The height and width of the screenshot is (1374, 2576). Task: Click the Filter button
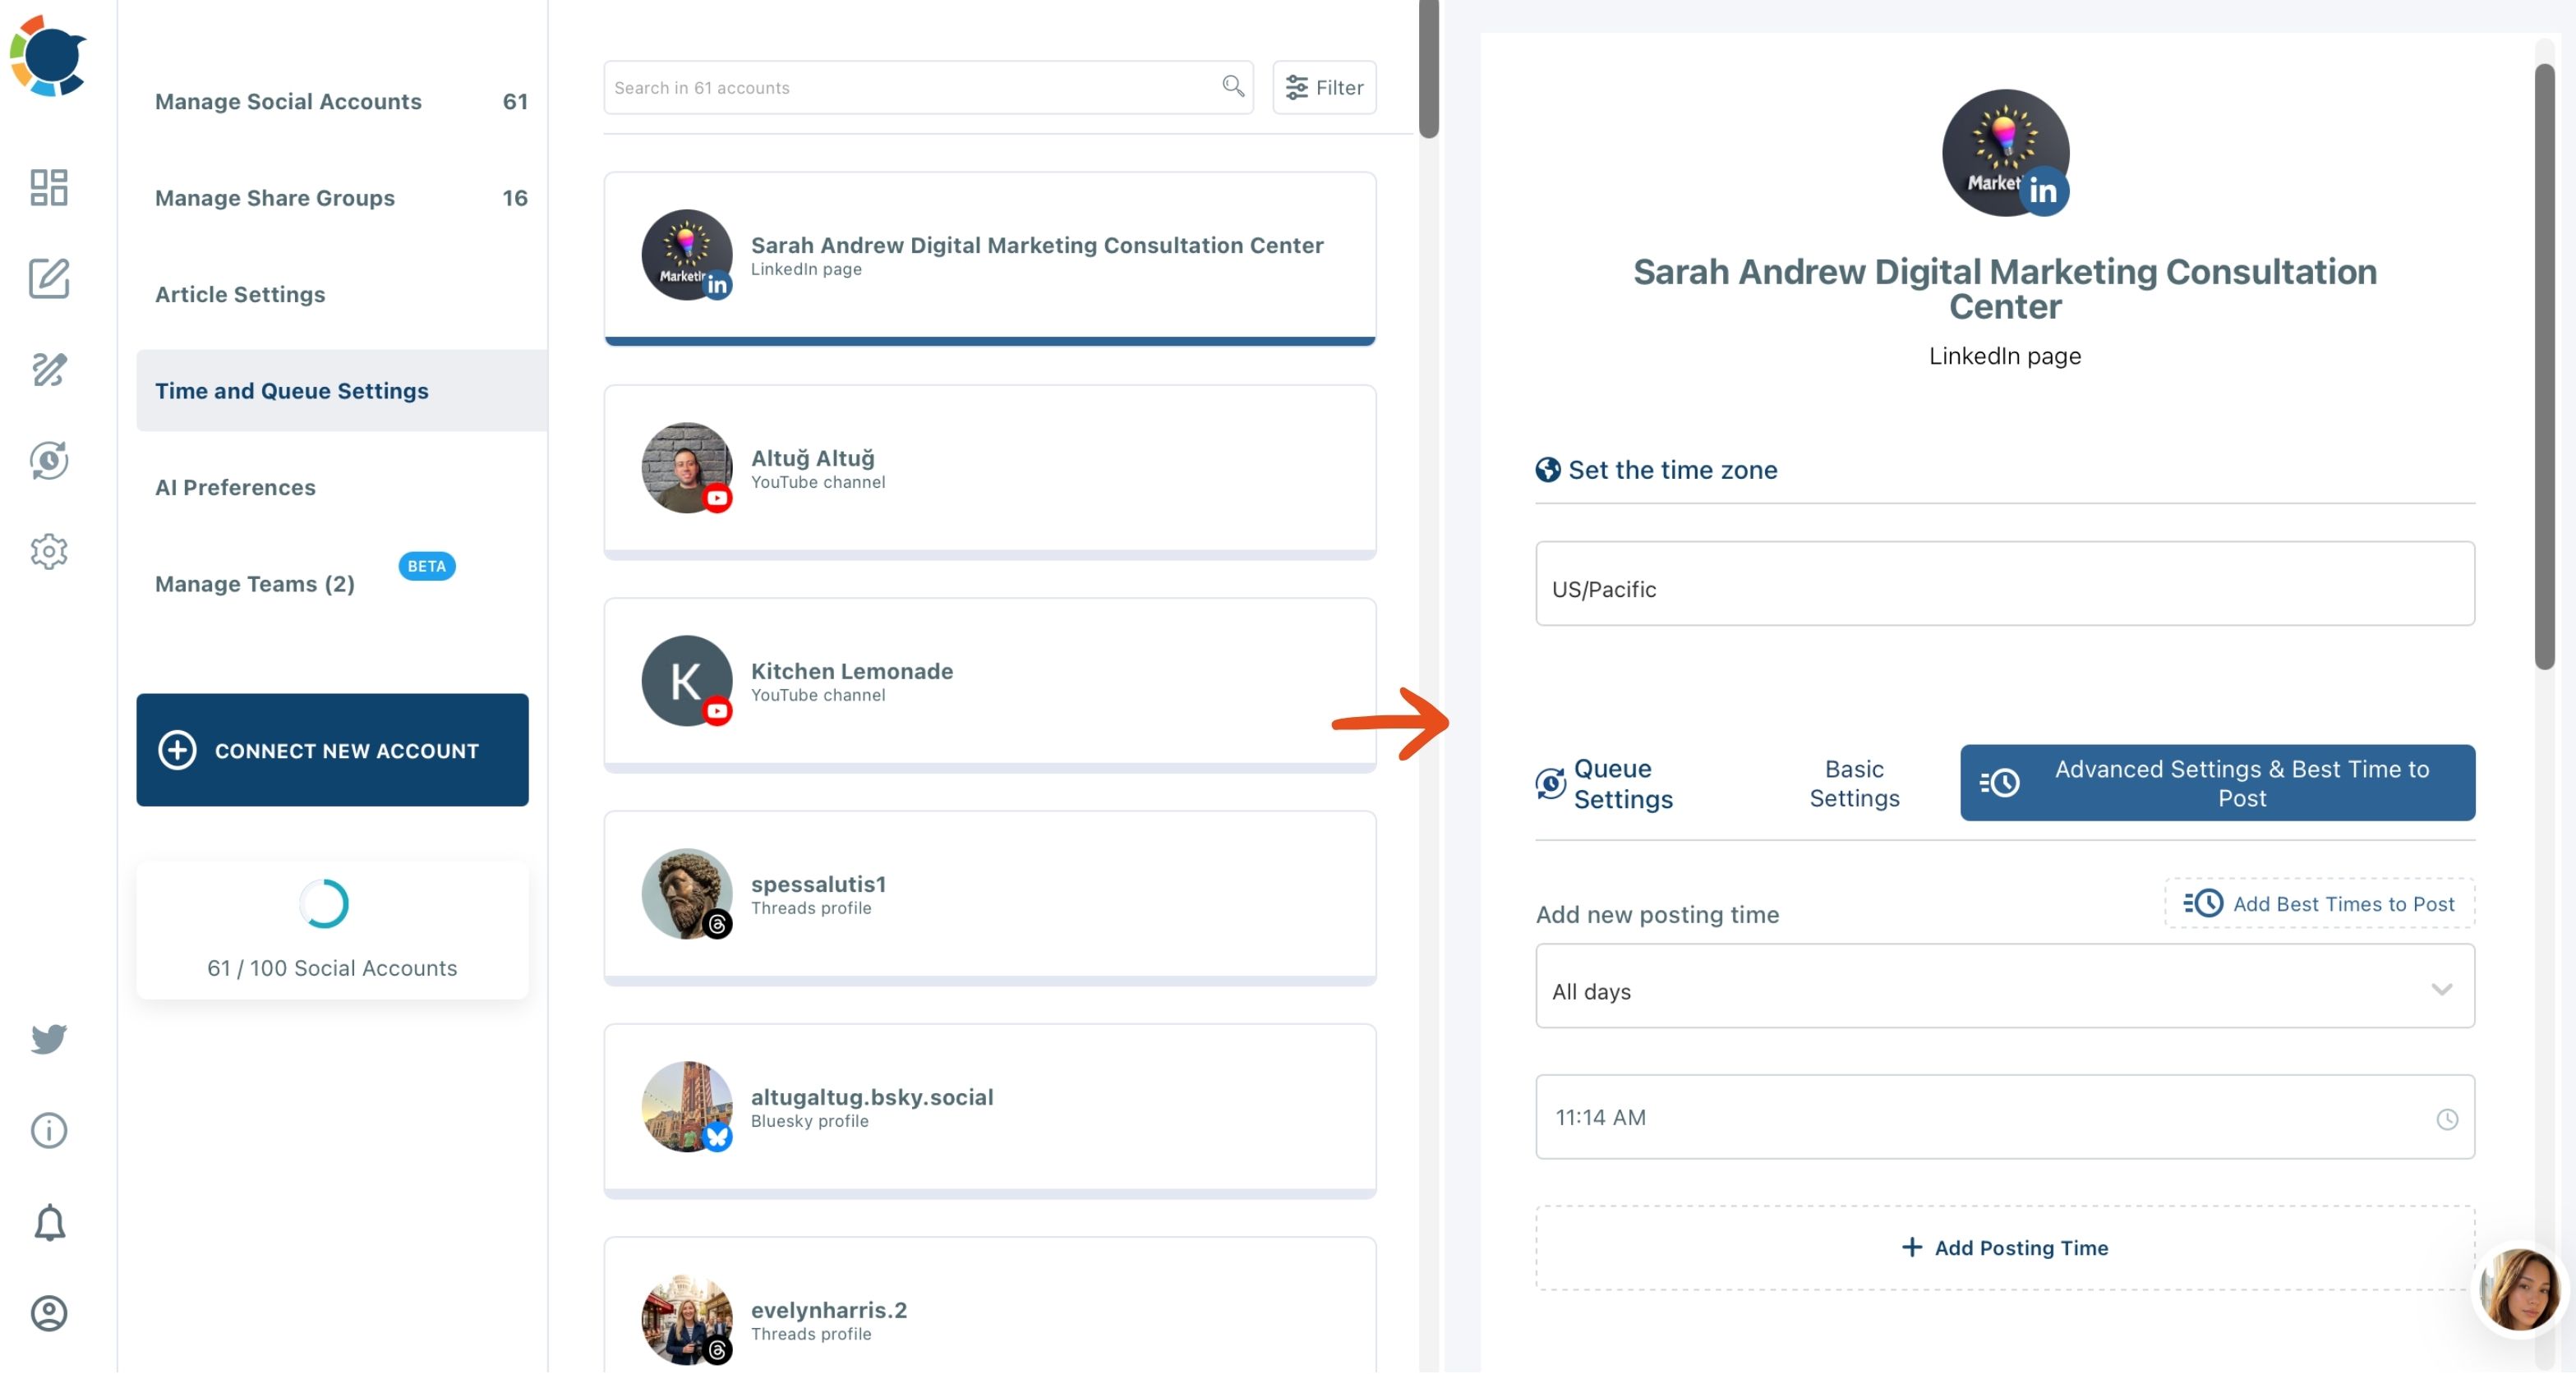pos(1324,87)
